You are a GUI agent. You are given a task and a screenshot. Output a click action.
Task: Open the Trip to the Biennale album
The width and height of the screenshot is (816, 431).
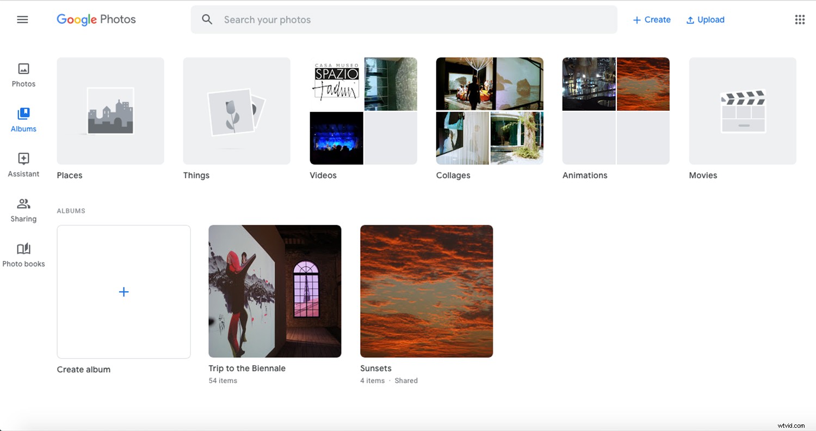[275, 291]
